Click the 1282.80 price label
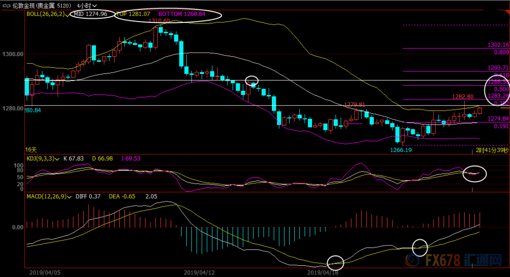Viewport: 510px width, 277px height. tap(463, 97)
